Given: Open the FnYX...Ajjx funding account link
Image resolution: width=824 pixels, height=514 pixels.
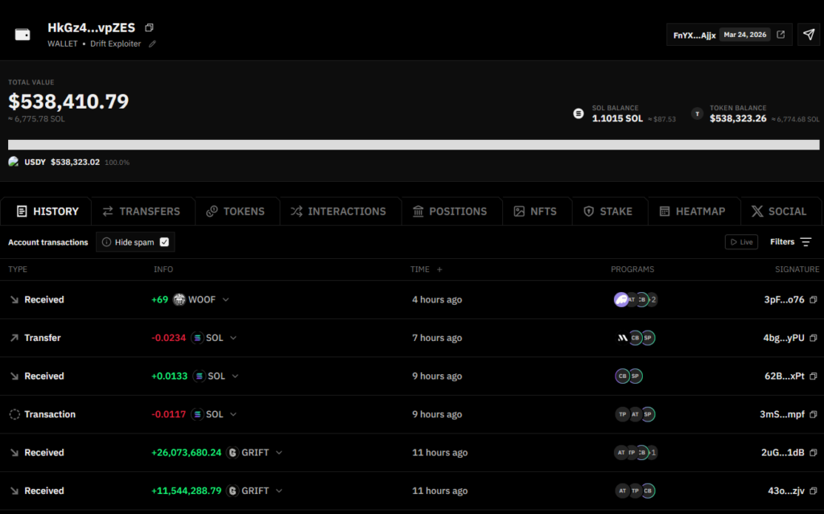Looking at the screenshot, I should [x=694, y=35].
